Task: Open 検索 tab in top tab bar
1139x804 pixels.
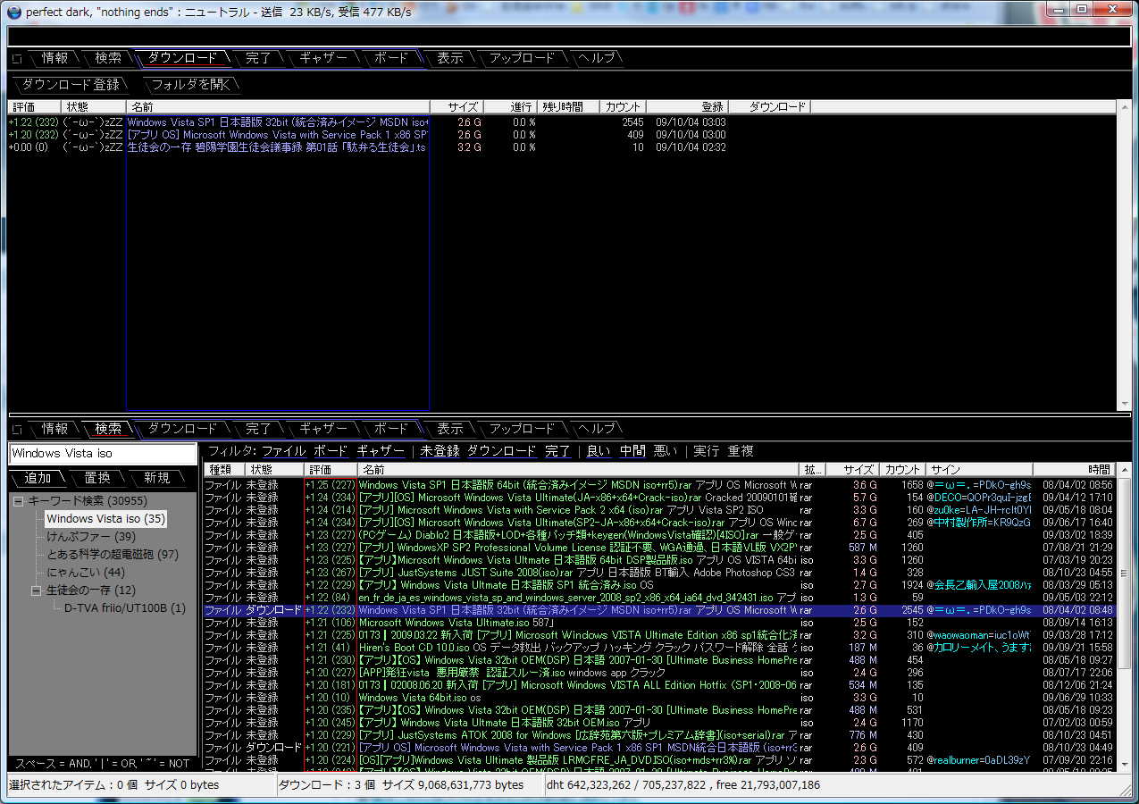Action: [x=108, y=58]
